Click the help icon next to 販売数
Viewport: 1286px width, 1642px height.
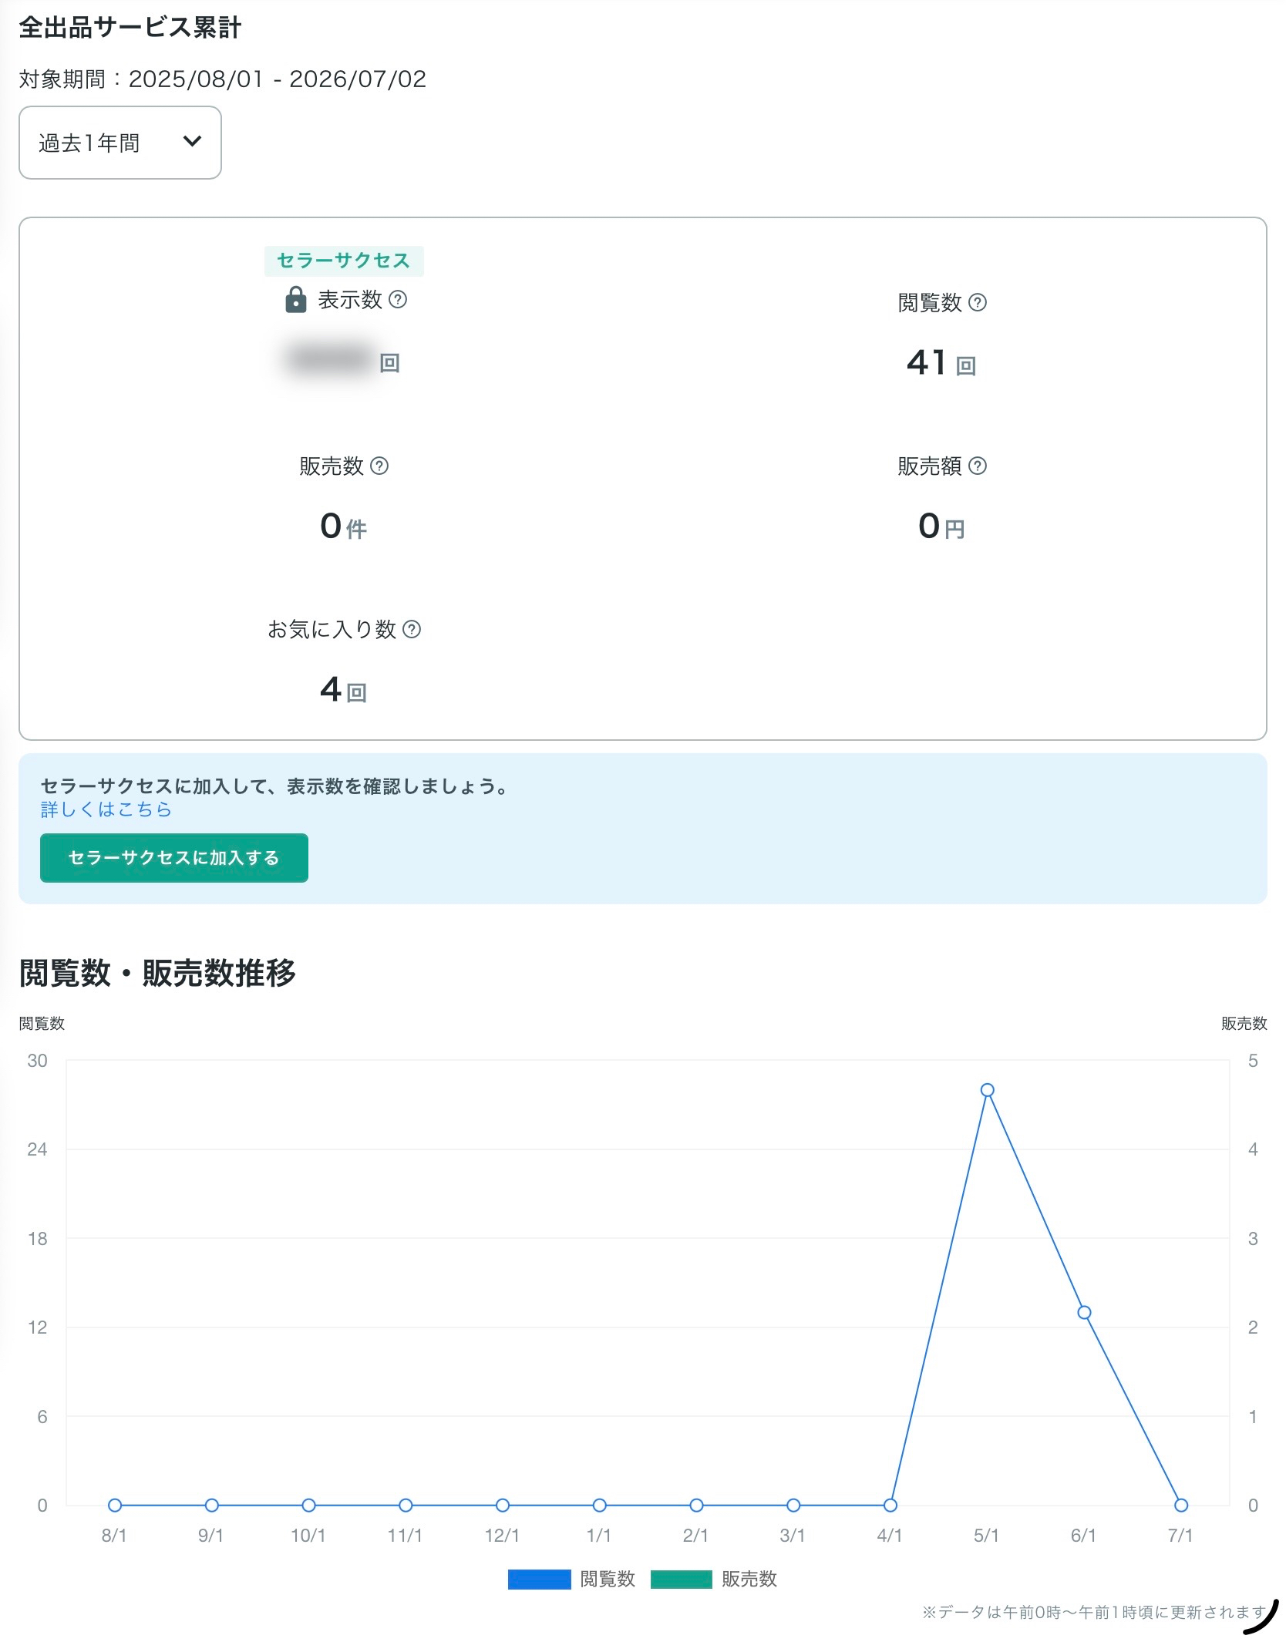[379, 466]
